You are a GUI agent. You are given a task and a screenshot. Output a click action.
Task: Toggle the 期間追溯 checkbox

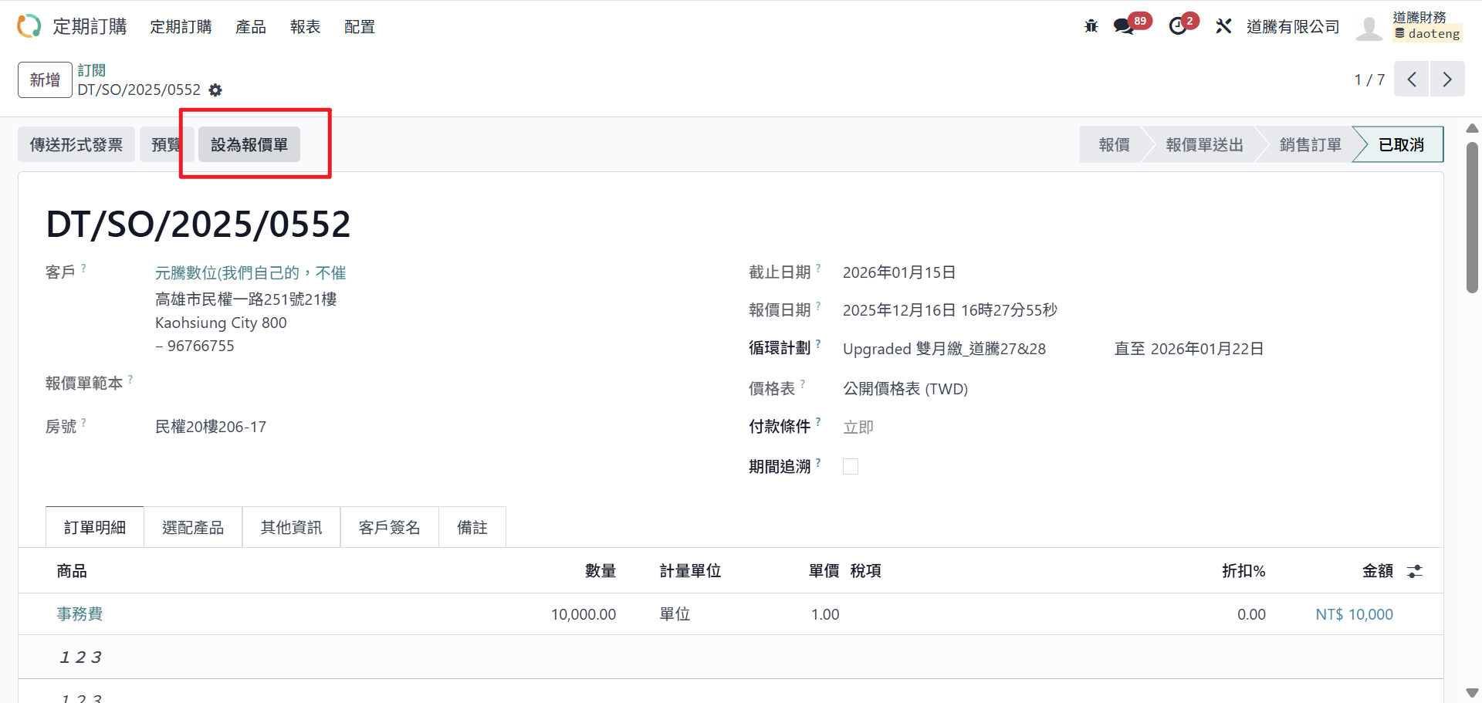[x=851, y=467]
